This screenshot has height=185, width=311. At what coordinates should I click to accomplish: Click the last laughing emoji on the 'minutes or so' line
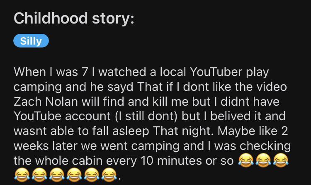tap(281, 160)
